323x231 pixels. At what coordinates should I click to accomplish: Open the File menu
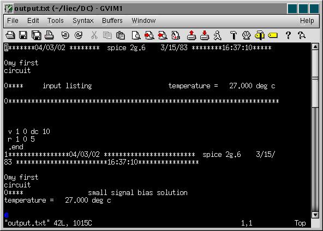tap(13, 21)
